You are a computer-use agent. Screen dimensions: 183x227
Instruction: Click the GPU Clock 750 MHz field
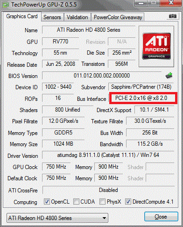[56, 167]
